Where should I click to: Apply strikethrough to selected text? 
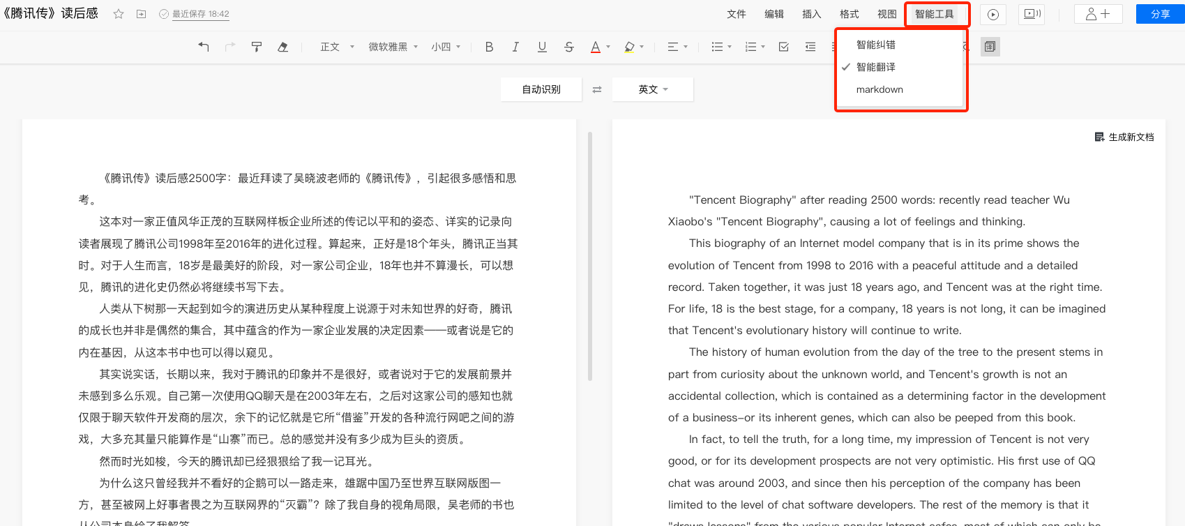coord(569,47)
